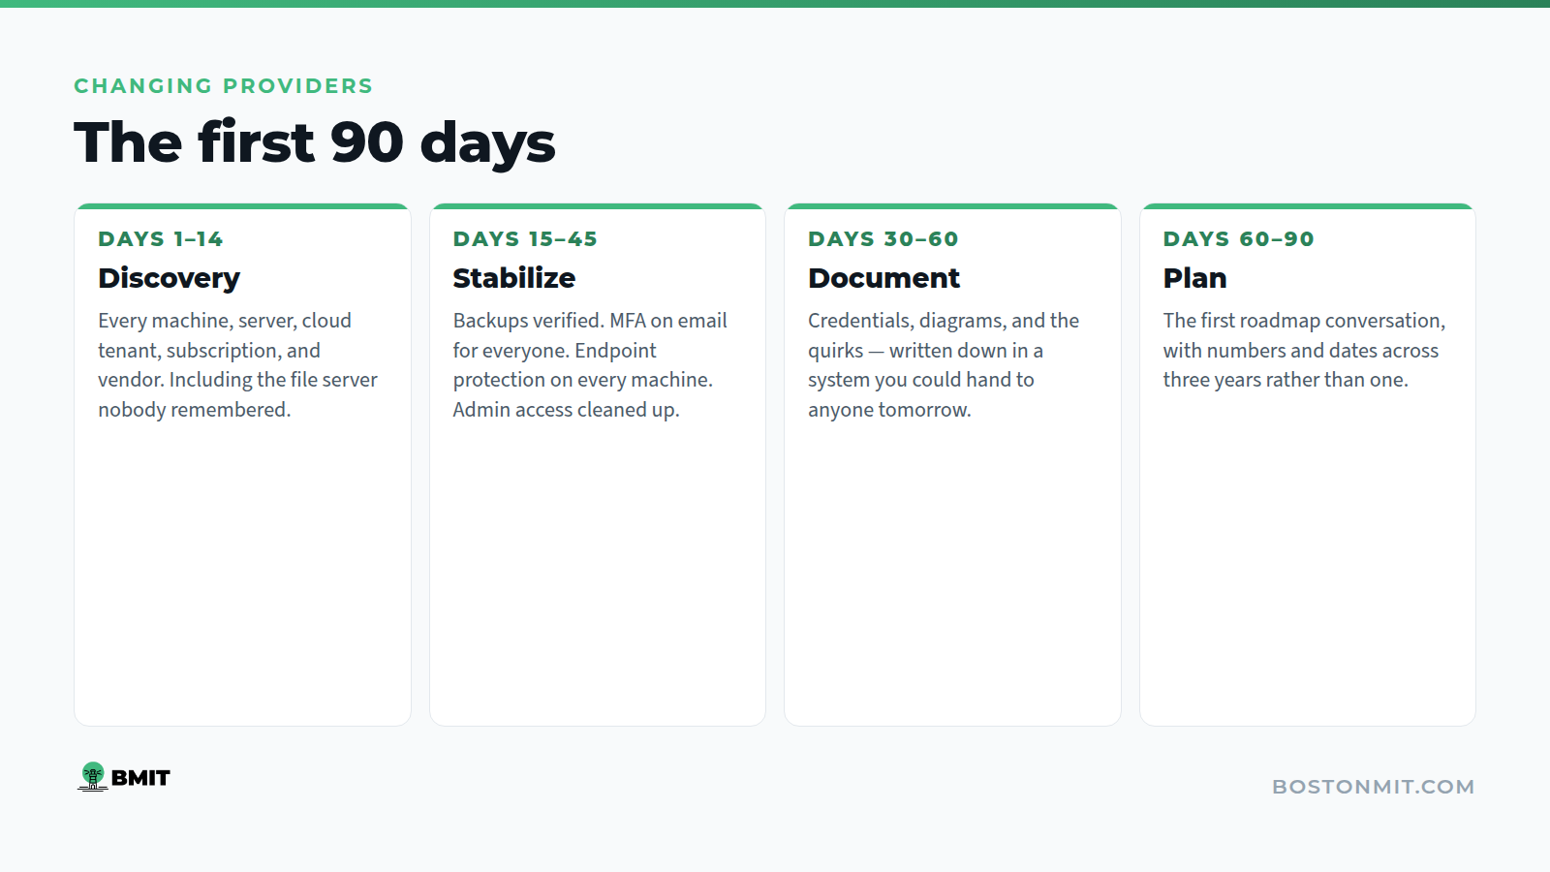Click the paragraph beginning 'Backups verified. MFA on email'

pyautogui.click(x=590, y=365)
